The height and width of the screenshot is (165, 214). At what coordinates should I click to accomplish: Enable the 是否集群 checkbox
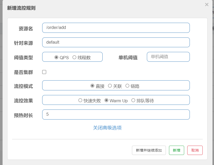point(44,72)
